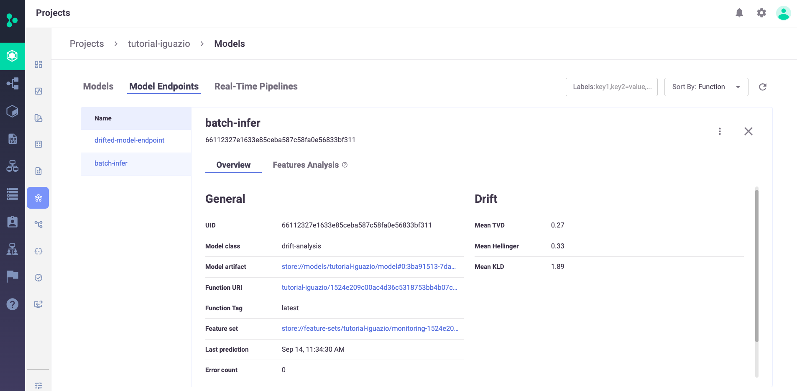
Task: Open the batch-infer three-dot actions menu
Action: click(720, 131)
